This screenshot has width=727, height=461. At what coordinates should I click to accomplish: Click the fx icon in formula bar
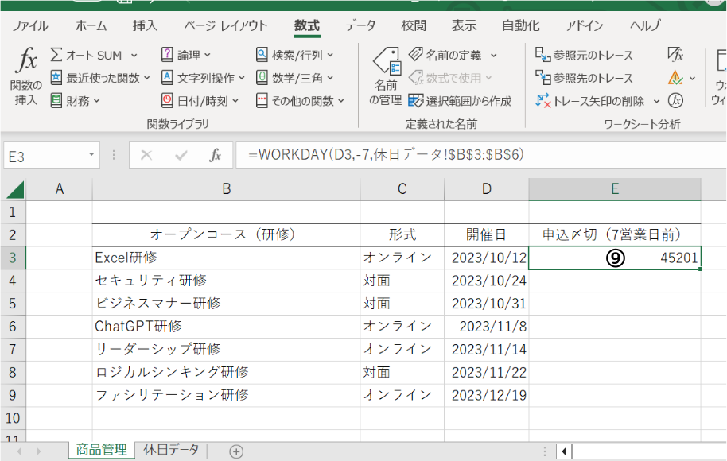point(216,156)
